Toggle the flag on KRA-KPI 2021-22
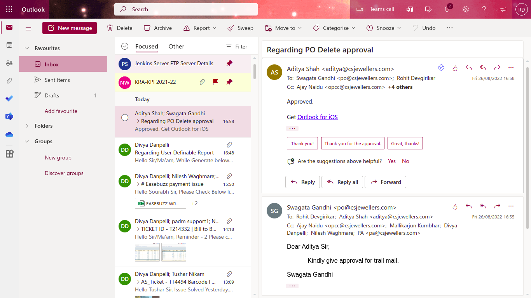Image resolution: width=531 pixels, height=298 pixels. pos(215,82)
